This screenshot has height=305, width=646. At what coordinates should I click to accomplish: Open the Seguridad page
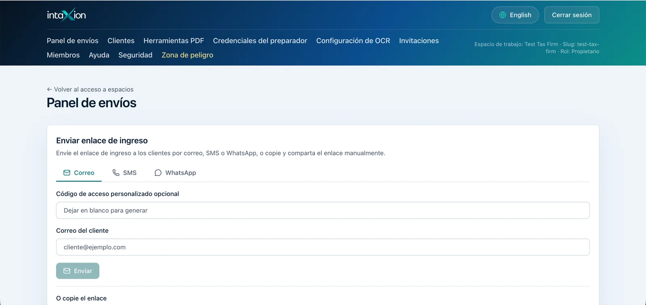[x=136, y=55]
